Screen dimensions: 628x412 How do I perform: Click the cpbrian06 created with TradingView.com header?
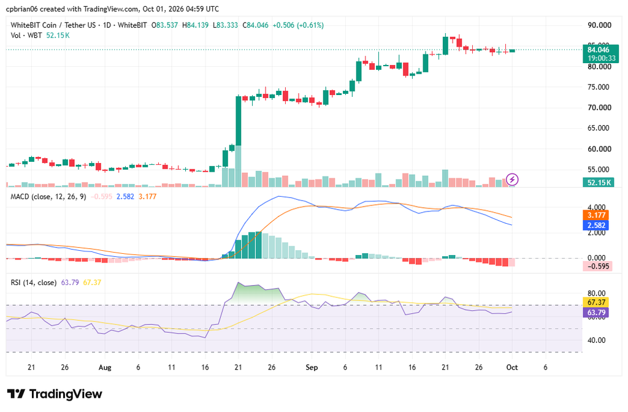(x=112, y=9)
